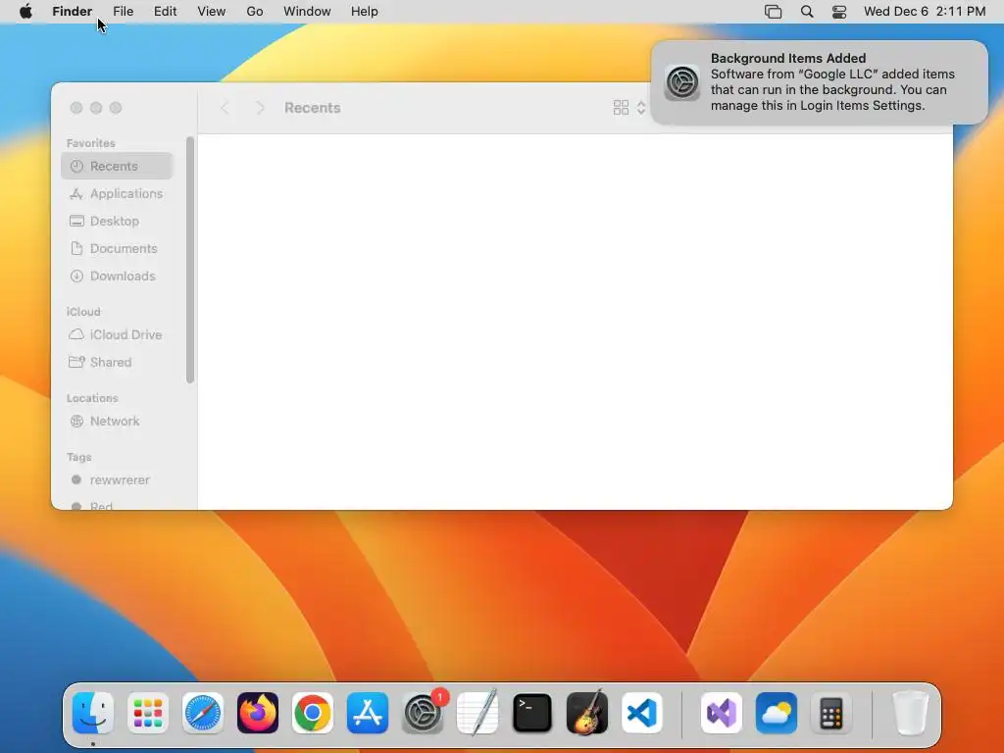This screenshot has width=1004, height=753.
Task: Select Downloads in the sidebar
Action: [118, 276]
